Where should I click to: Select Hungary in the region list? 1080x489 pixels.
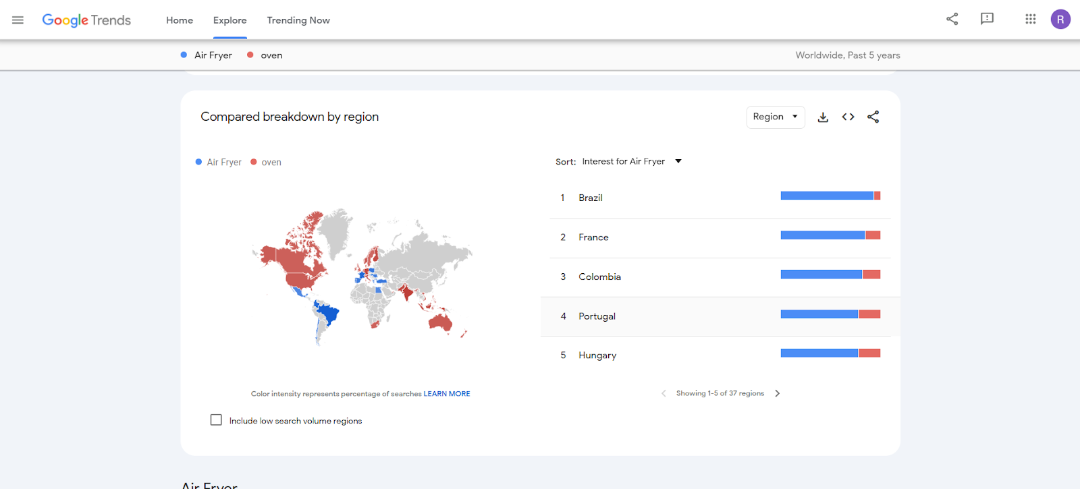pos(720,355)
